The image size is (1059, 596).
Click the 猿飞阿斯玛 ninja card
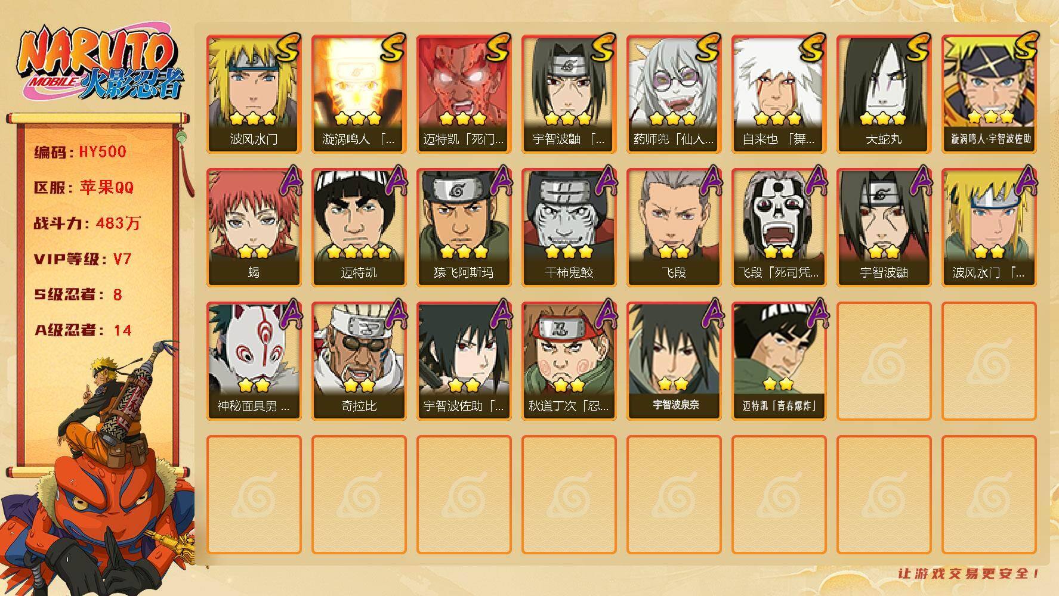coord(464,228)
